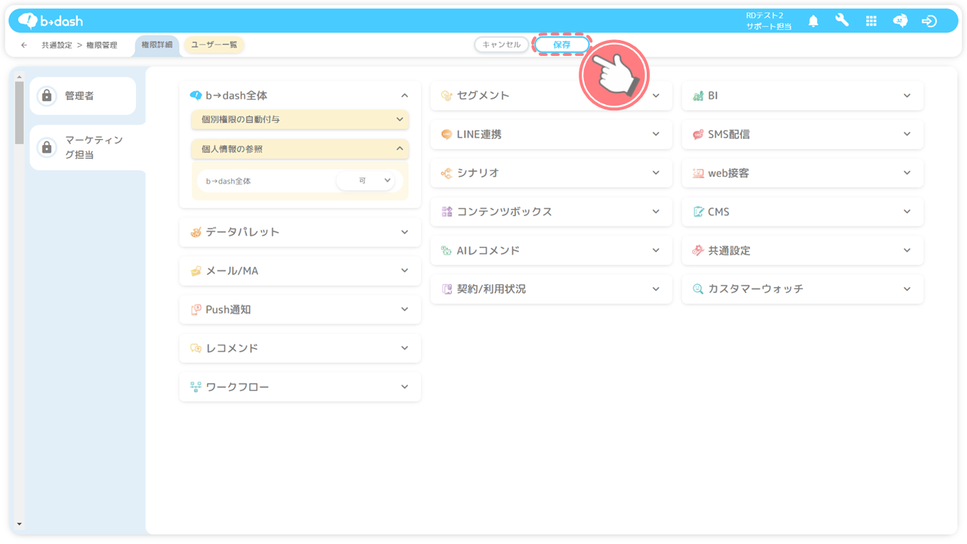Click the ワークフロー icon
The width and height of the screenshot is (967, 544).
[196, 387]
